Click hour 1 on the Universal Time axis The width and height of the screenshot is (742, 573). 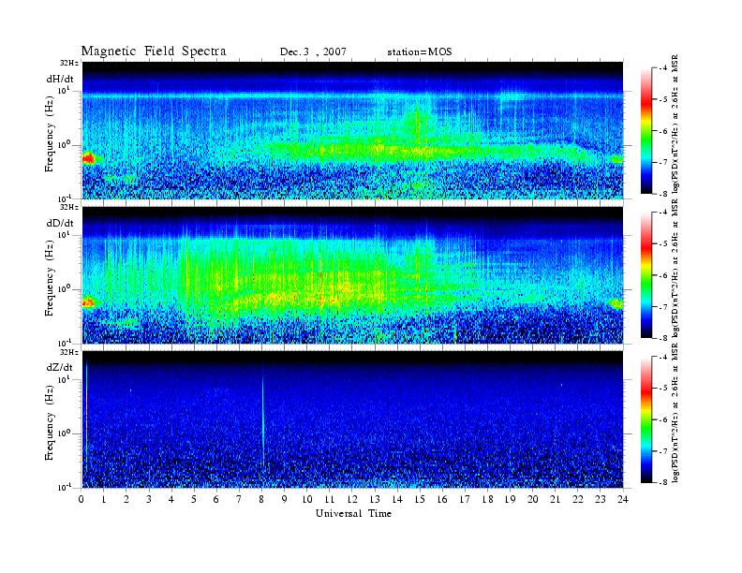coord(104,499)
